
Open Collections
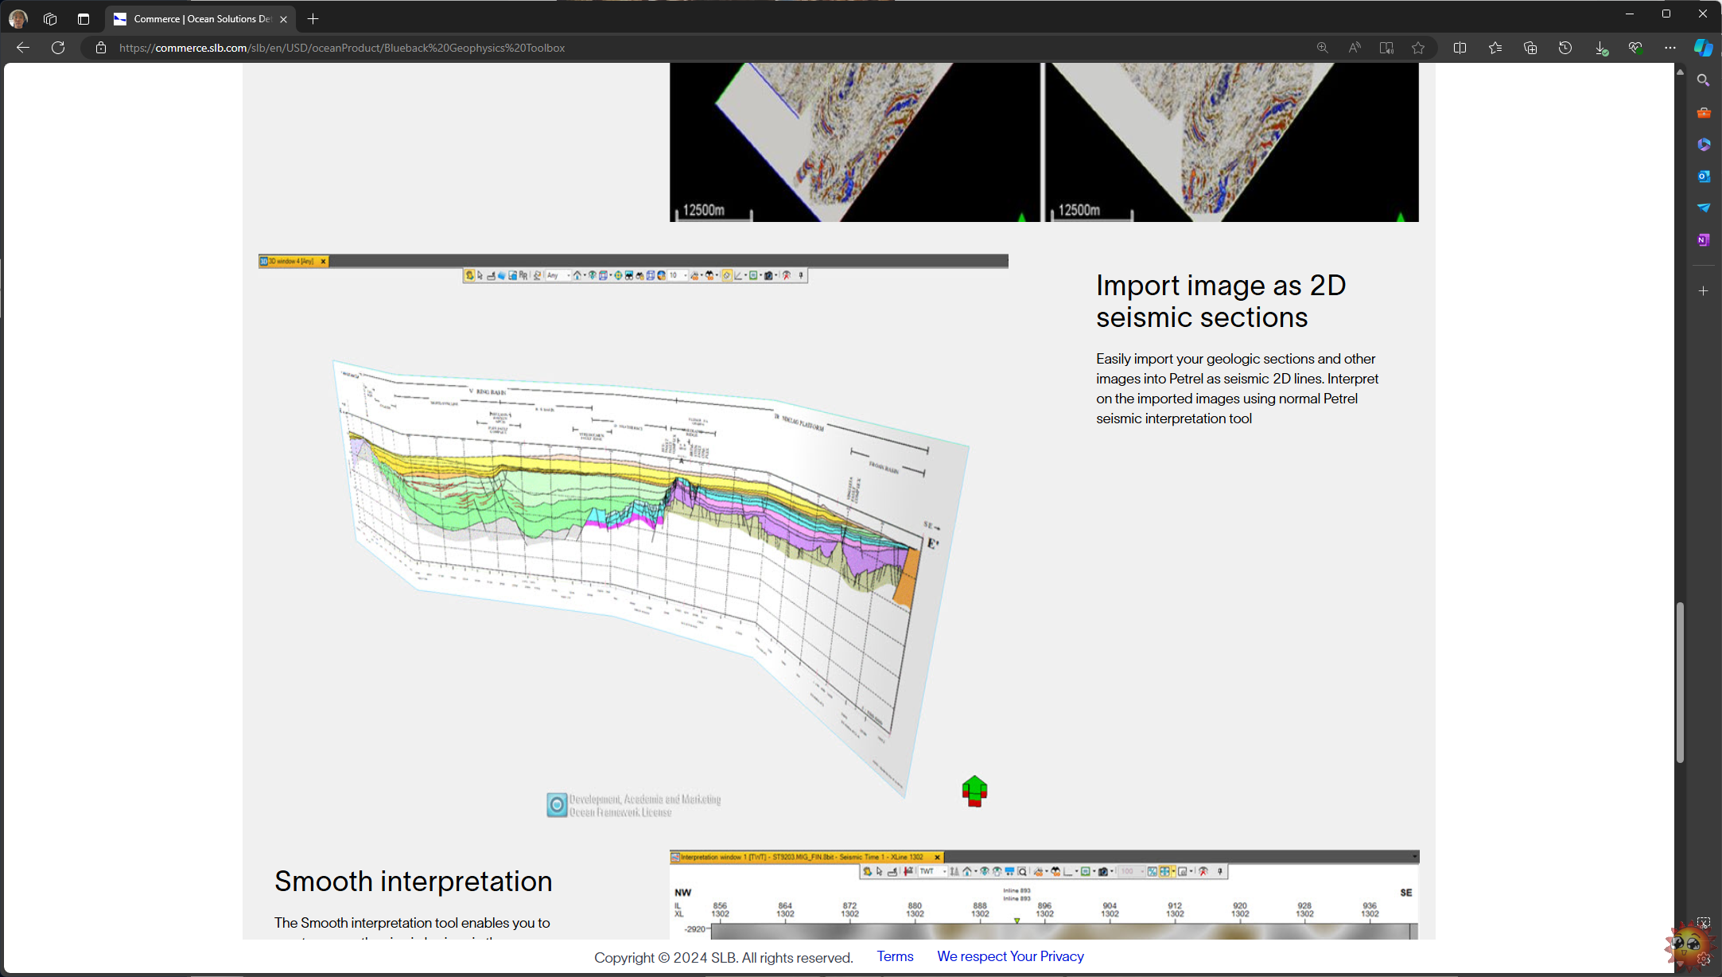1530,48
